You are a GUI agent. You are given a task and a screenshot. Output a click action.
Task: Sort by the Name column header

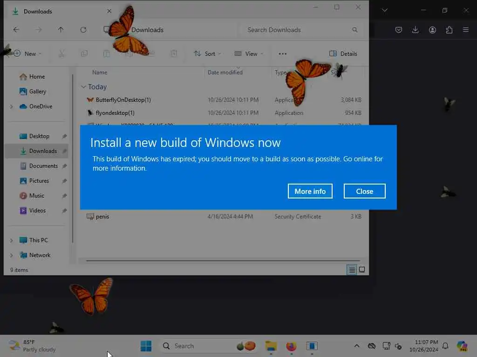click(x=100, y=73)
